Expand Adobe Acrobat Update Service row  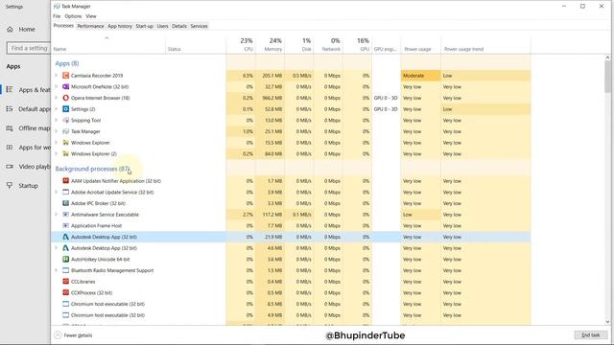57,192
